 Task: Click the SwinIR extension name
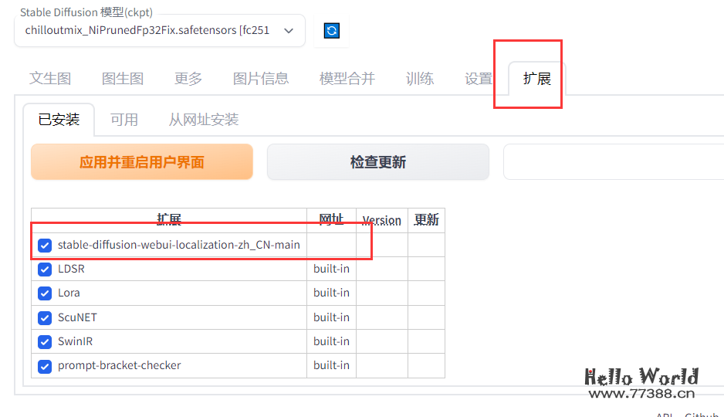tap(76, 341)
